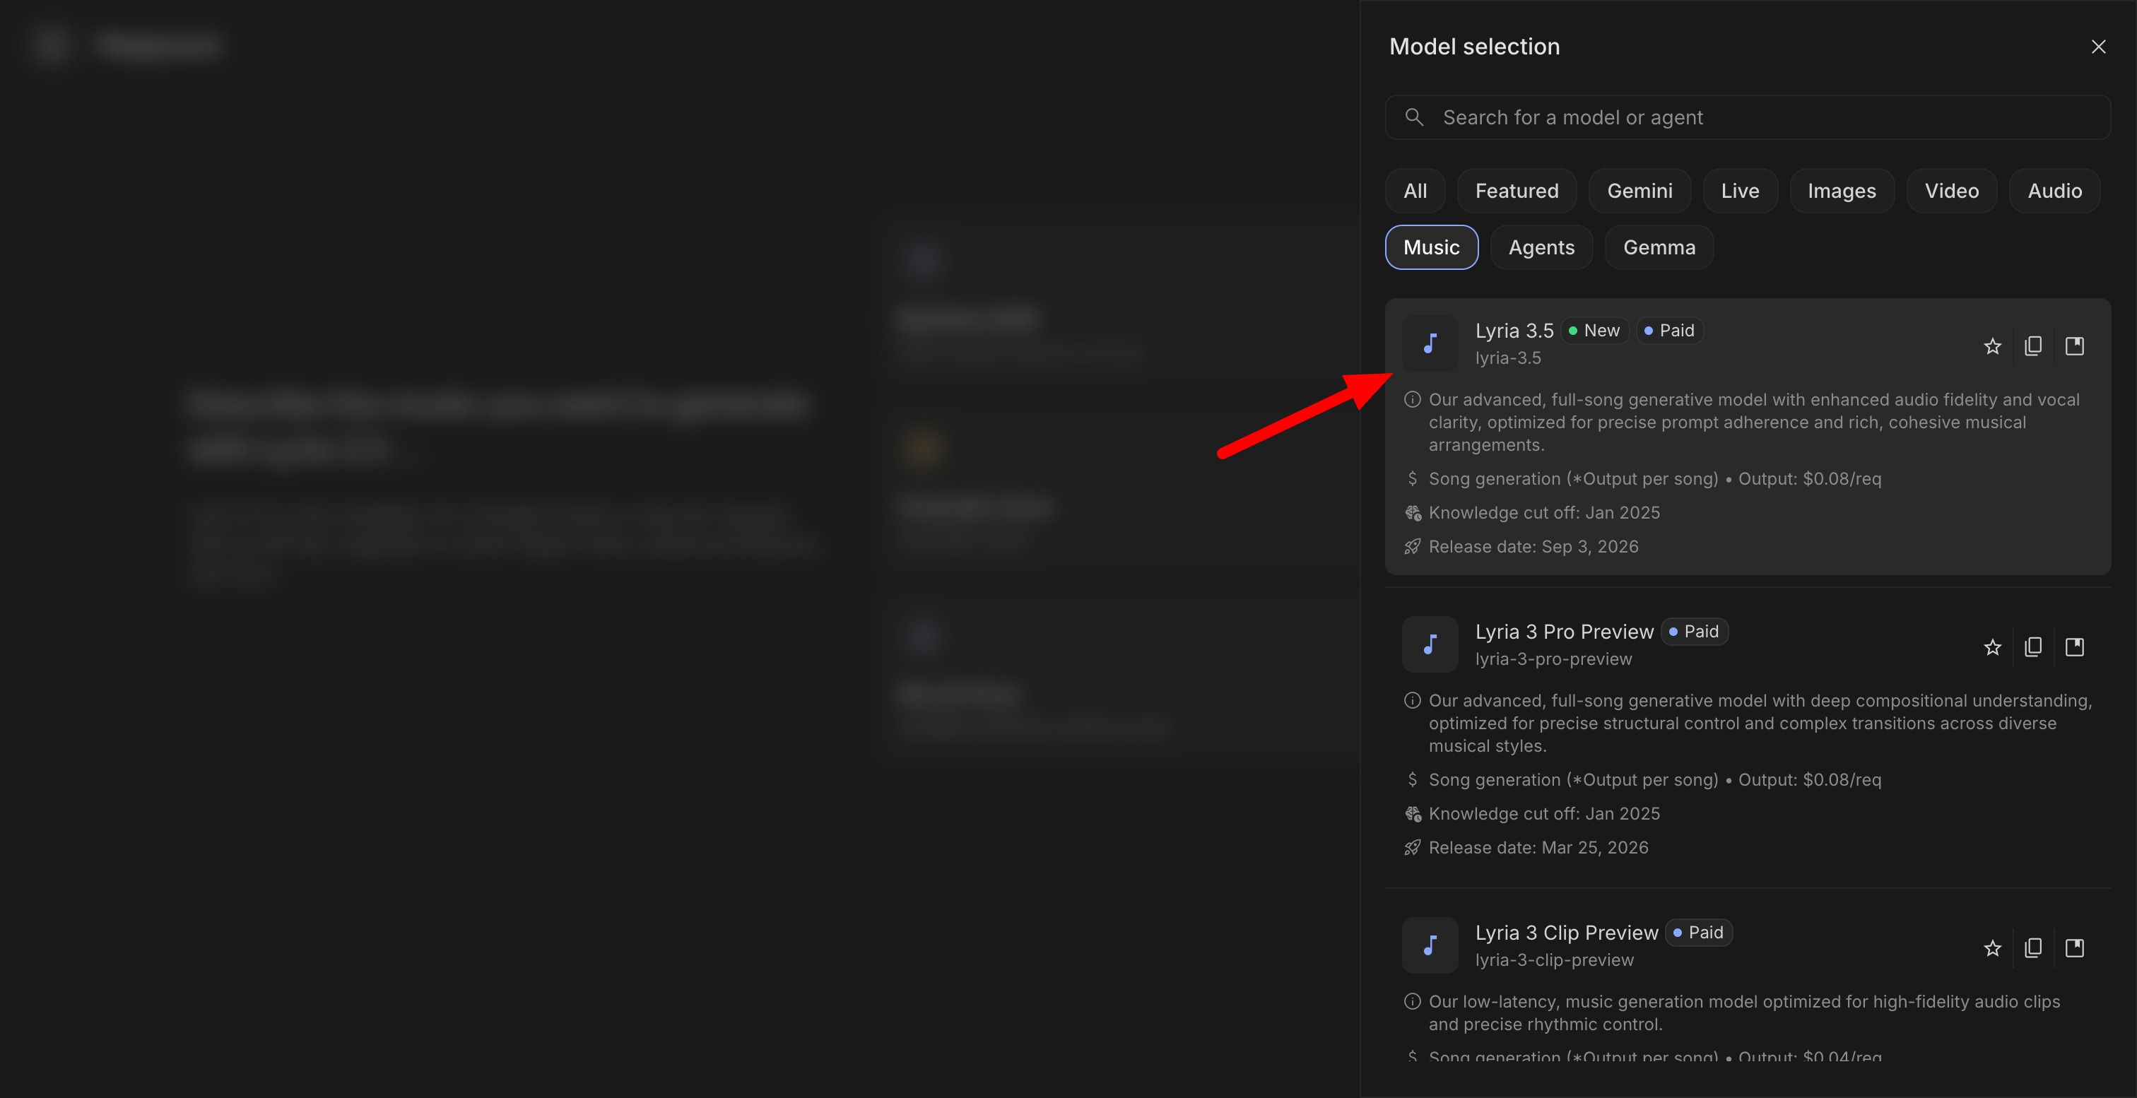The image size is (2137, 1098).
Task: Select the Music filter tab
Action: [x=1431, y=247]
